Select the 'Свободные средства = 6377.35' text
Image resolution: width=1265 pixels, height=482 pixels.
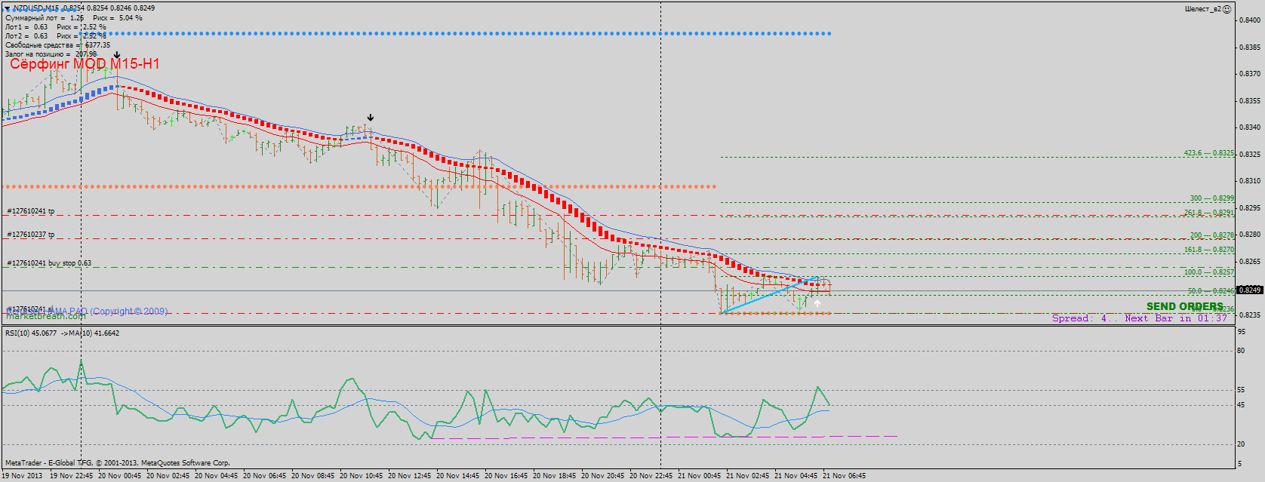[x=57, y=45]
